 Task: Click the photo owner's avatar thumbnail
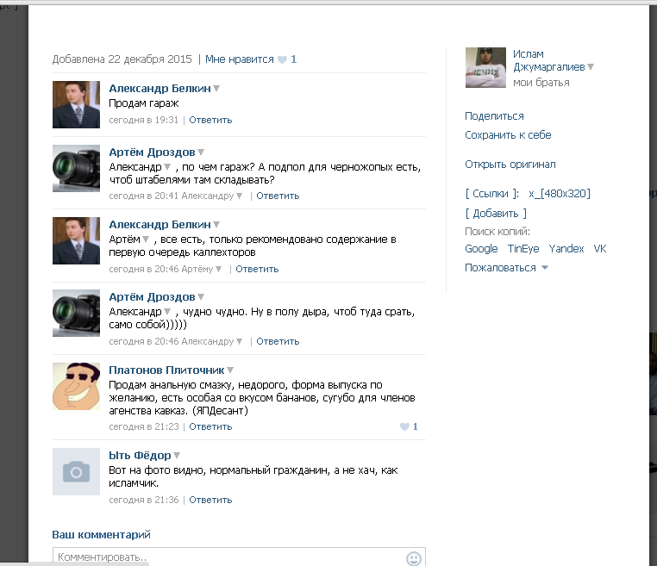coord(485,67)
